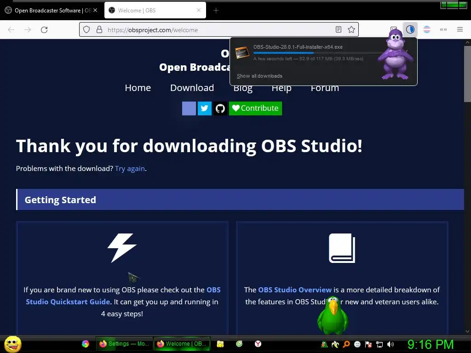Open the OBS GitHub icon
The height and width of the screenshot is (353, 471).
(220, 108)
